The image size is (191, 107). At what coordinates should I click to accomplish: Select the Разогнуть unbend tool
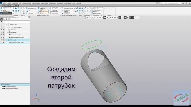30,13
